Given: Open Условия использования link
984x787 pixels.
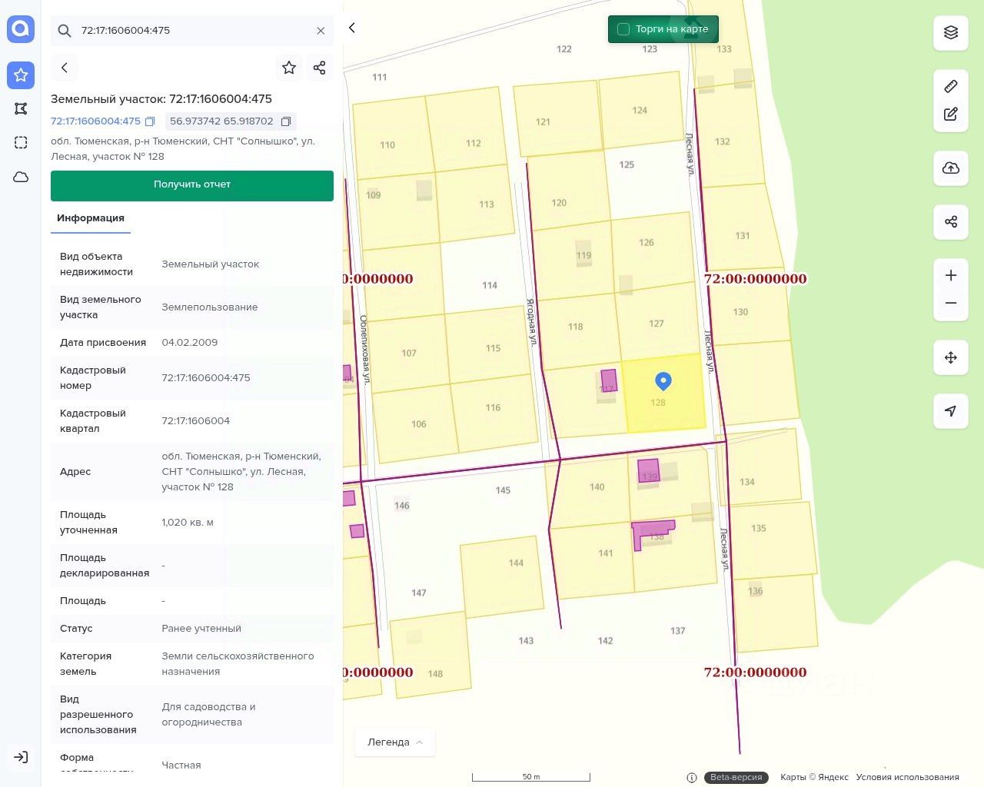Looking at the screenshot, I should [907, 777].
